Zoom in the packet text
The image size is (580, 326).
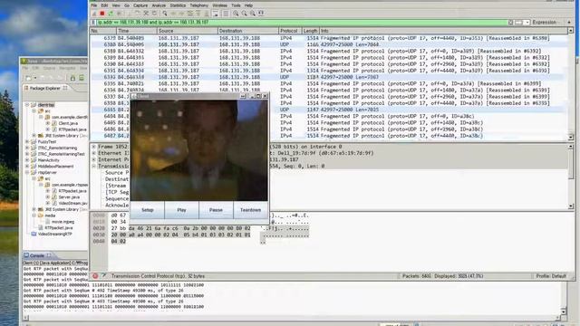coord(236,14)
